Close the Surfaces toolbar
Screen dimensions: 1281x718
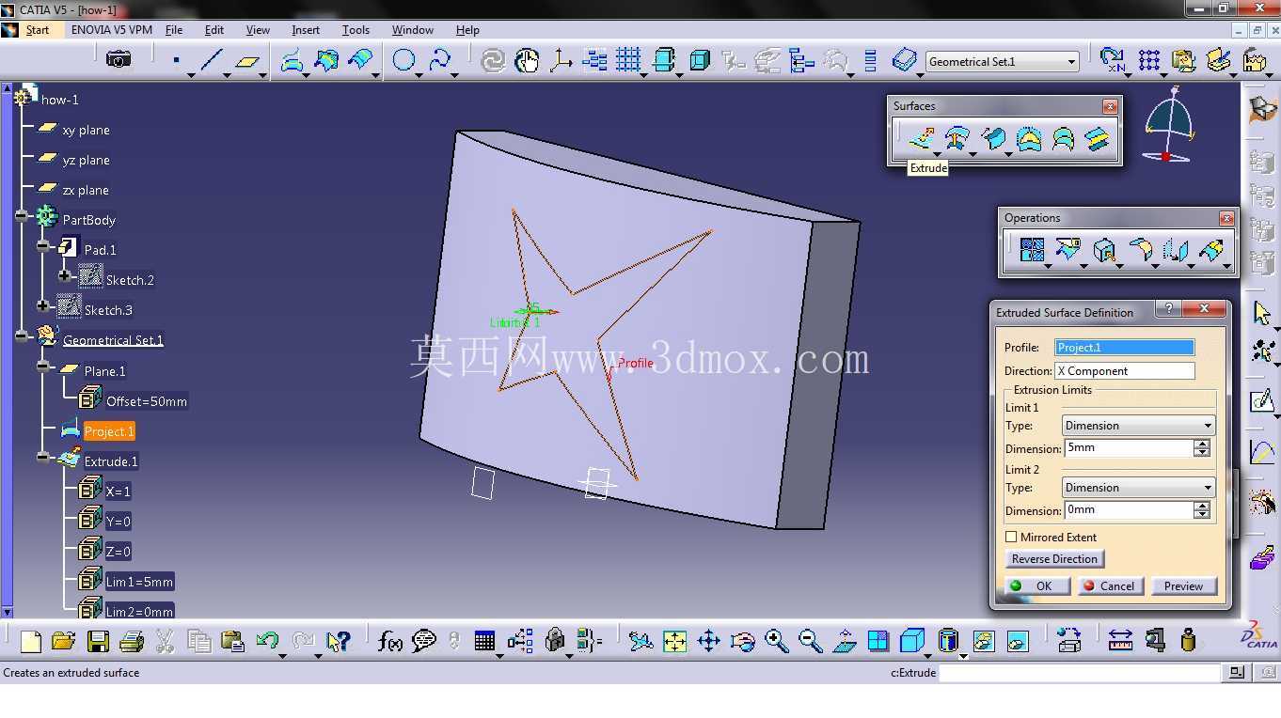(1110, 106)
